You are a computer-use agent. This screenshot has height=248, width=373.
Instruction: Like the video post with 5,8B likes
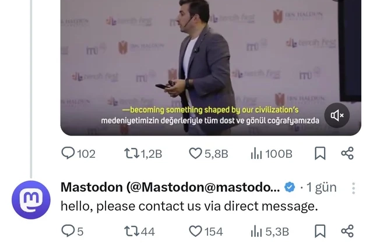click(x=209, y=154)
